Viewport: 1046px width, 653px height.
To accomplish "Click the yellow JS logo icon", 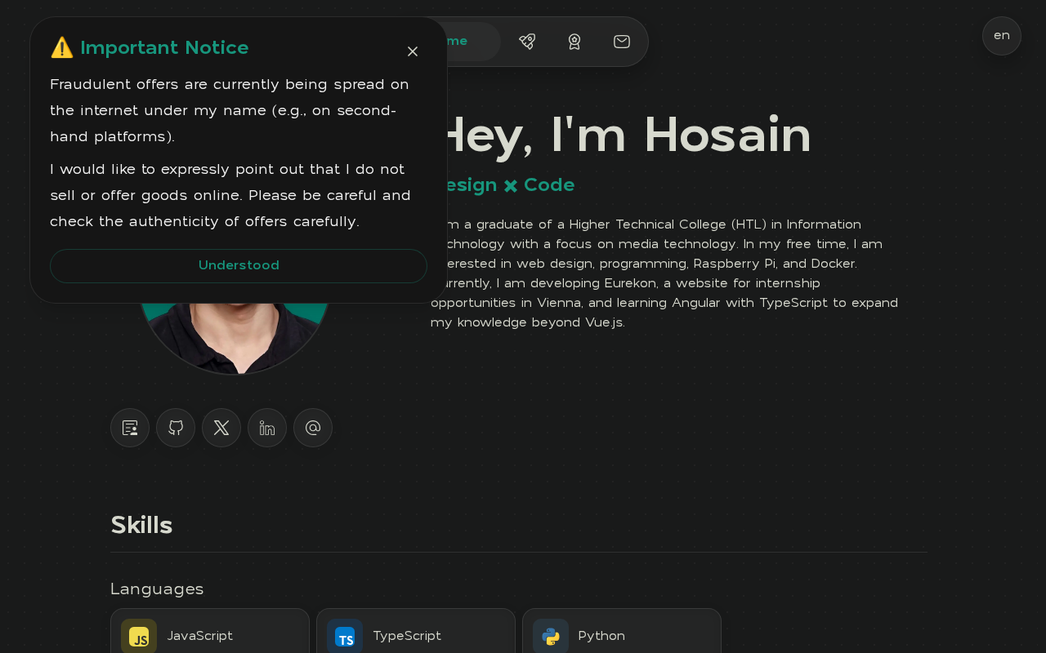I will coord(139,637).
